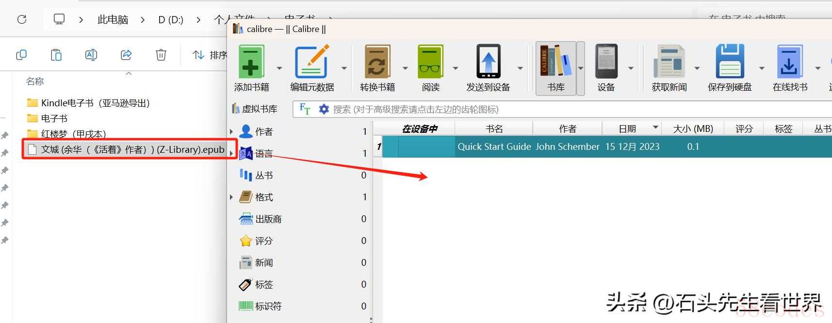Sort by Size (大小 MB) column header

[x=693, y=129]
